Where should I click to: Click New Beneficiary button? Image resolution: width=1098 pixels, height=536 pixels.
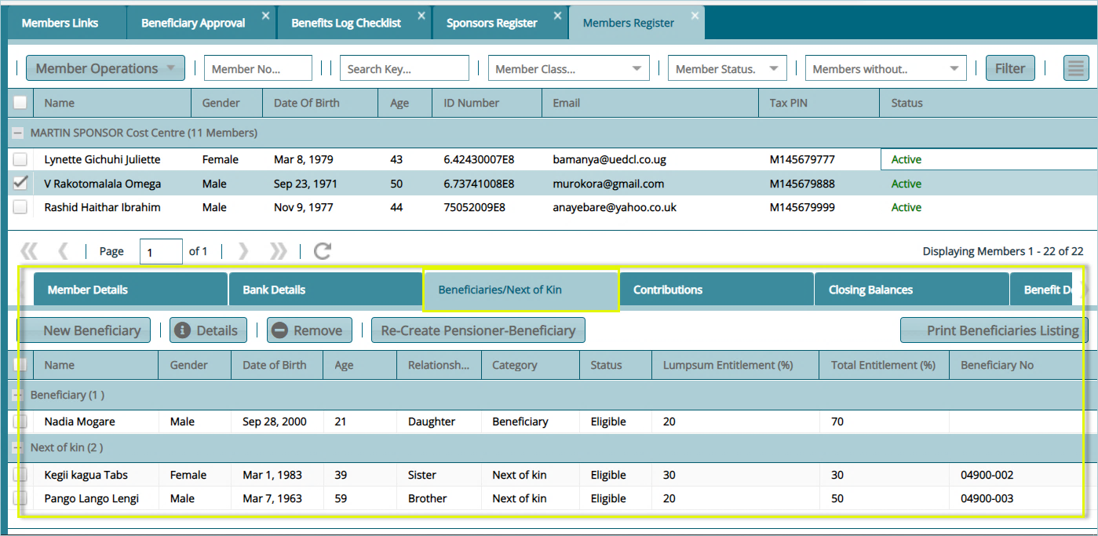point(86,330)
